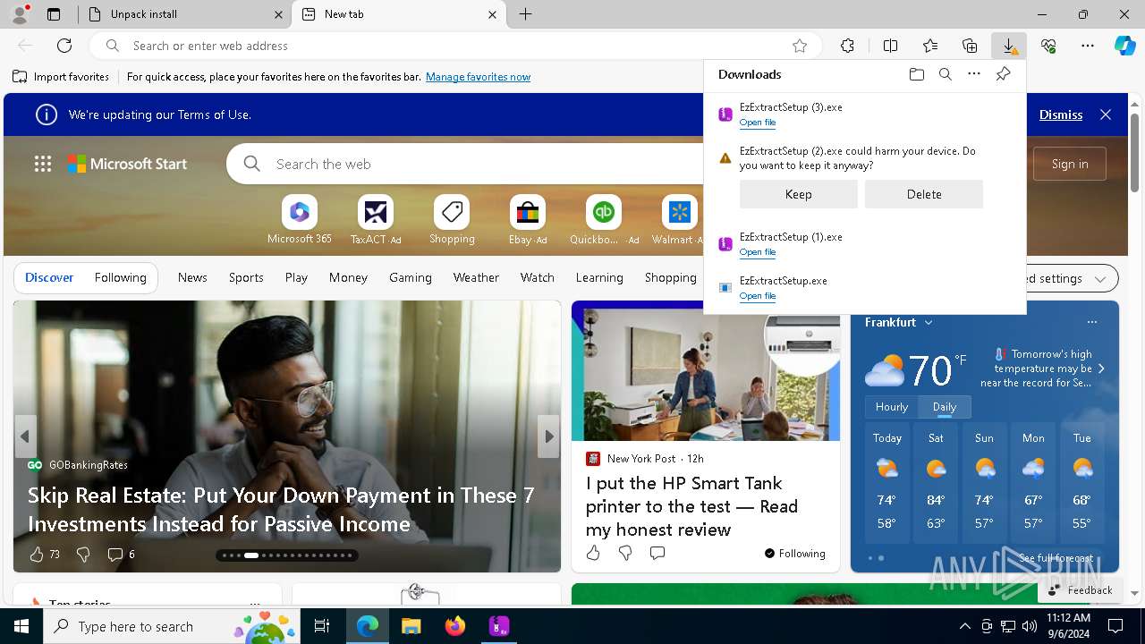The width and height of the screenshot is (1145, 644).
Task: Delete the EzExtractSetup (2).exe download
Action: (x=924, y=194)
